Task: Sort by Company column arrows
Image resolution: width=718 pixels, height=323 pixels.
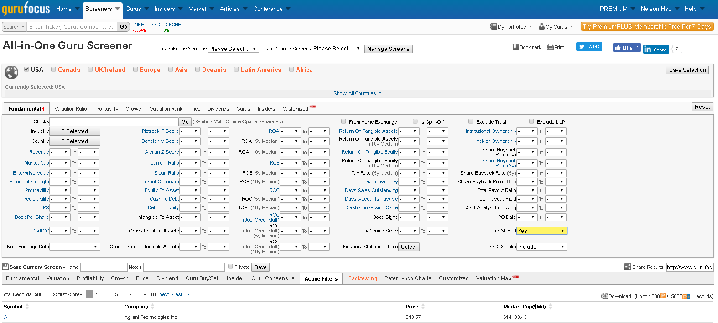Action: (x=153, y=307)
